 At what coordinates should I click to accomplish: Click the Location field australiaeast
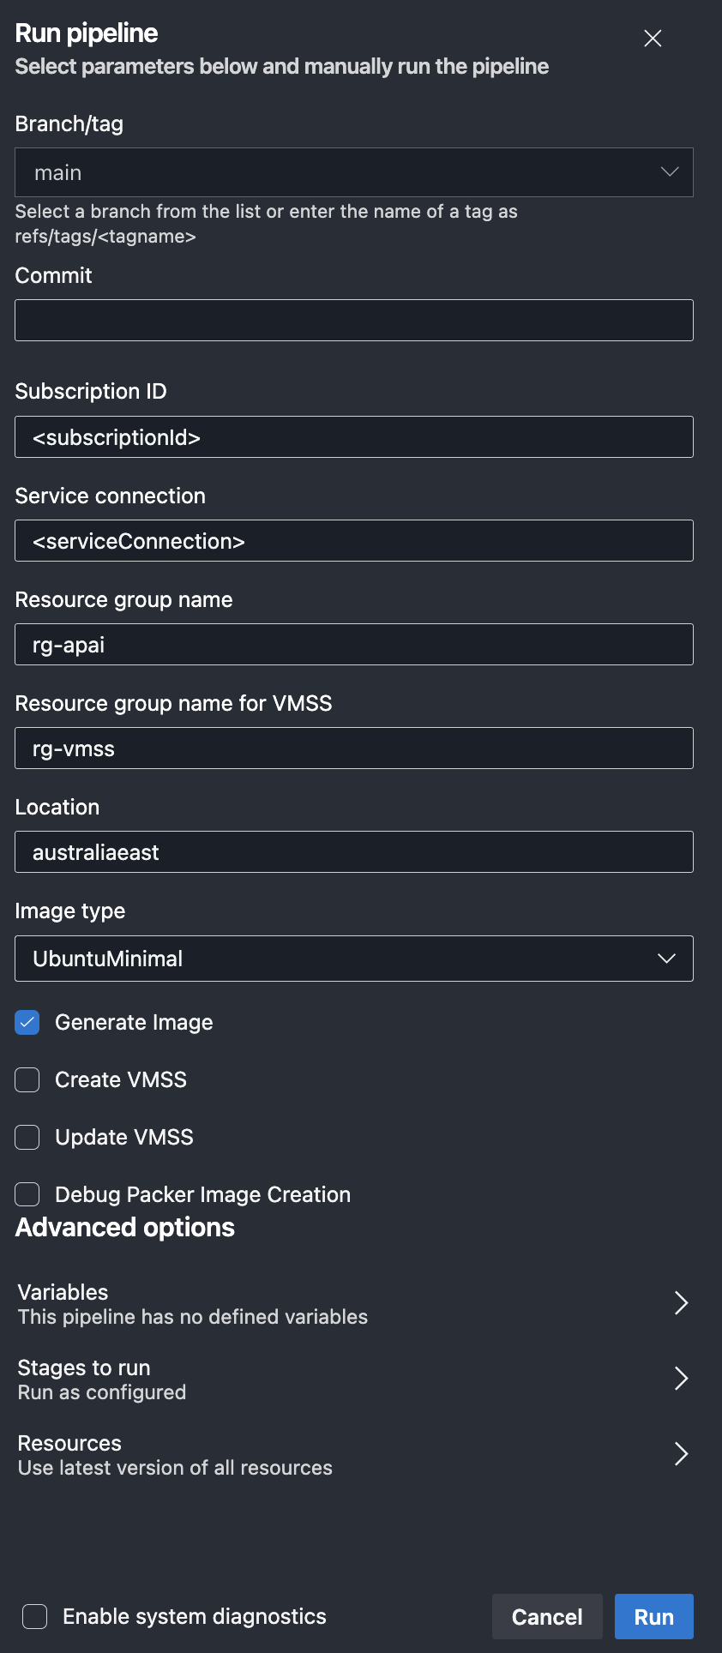click(354, 851)
